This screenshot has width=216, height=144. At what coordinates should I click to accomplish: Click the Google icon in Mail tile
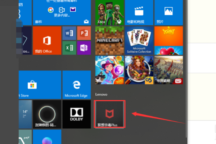point(51,10)
